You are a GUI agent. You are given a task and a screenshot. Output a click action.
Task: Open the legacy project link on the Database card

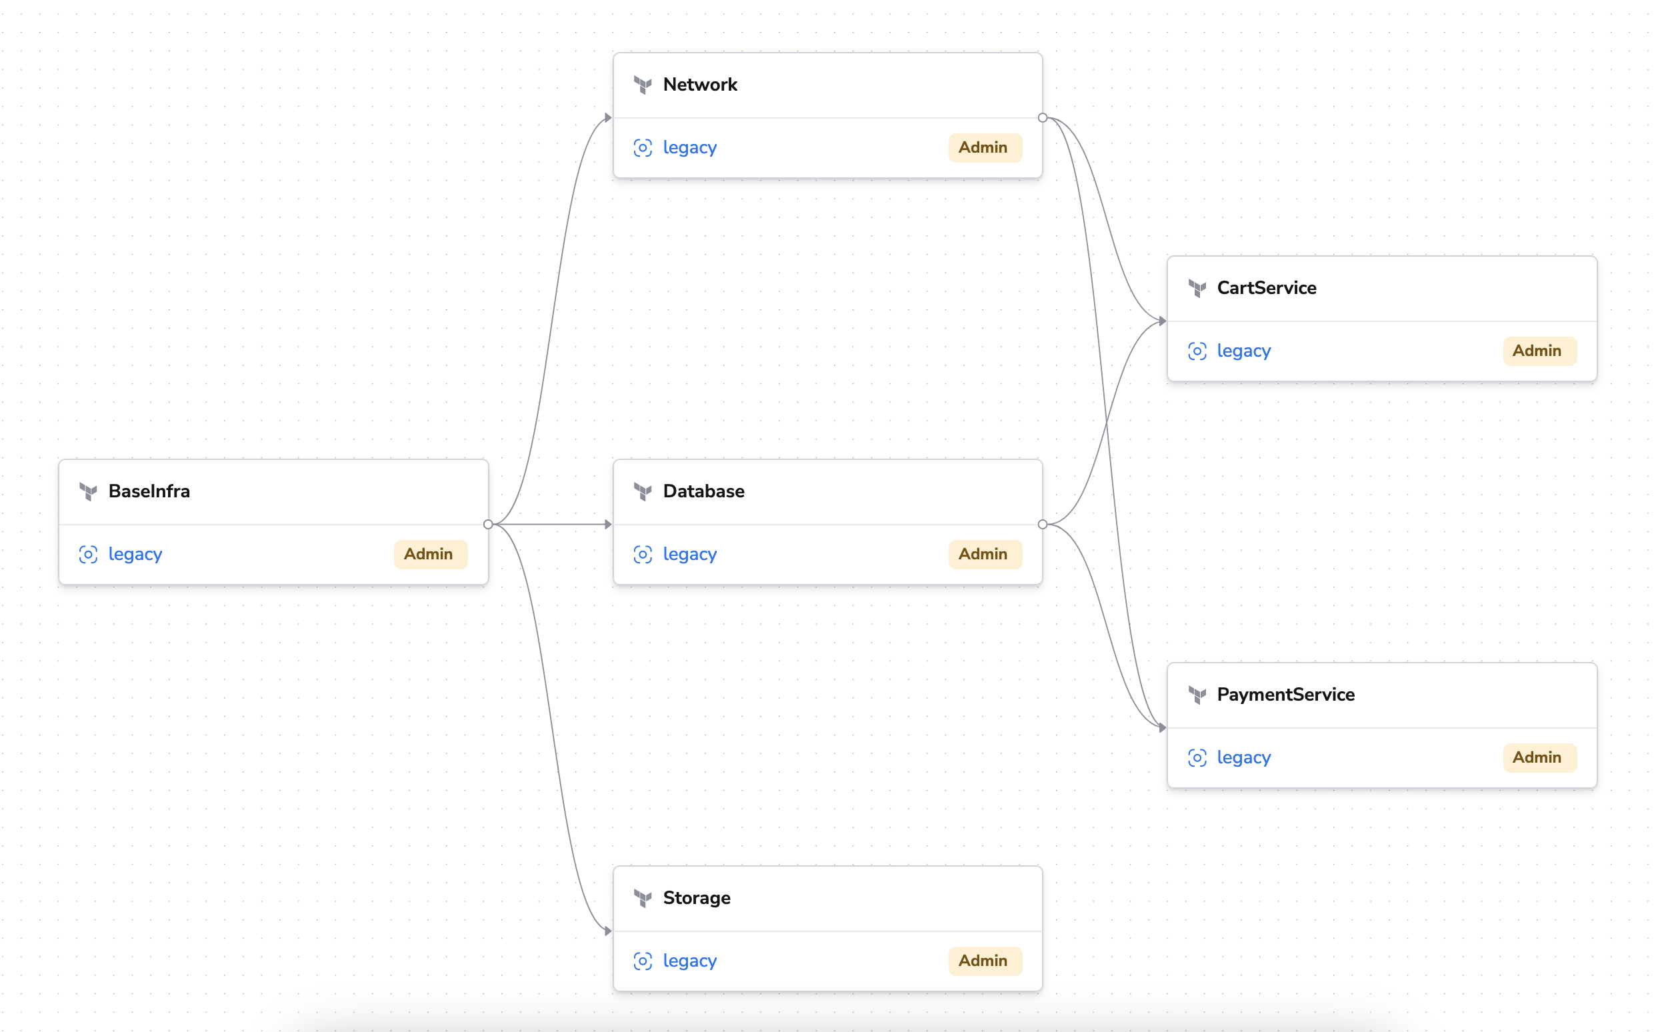[689, 554]
